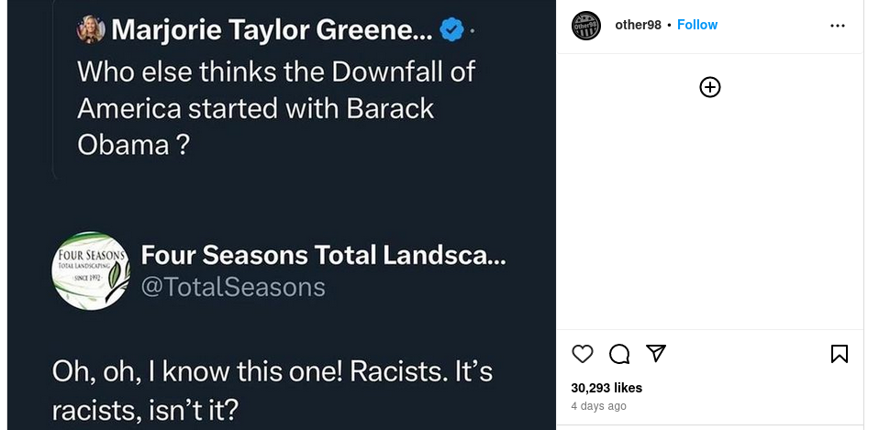
Task: Click the Four Seasons Total Landscaping logo
Action: tap(90, 270)
